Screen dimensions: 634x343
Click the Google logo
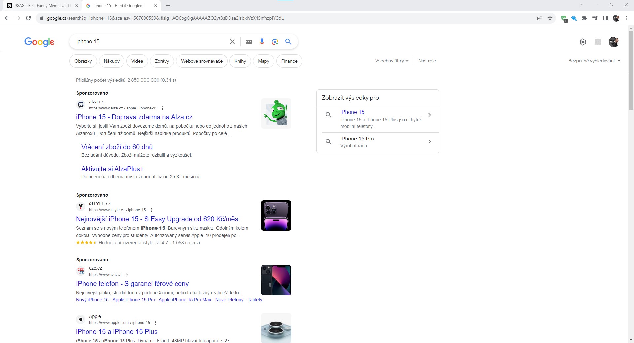[39, 42]
